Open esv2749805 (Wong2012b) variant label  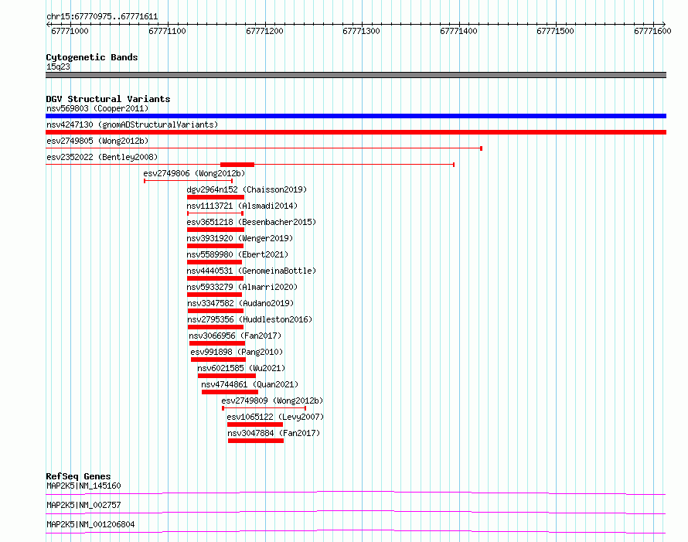click(x=97, y=141)
